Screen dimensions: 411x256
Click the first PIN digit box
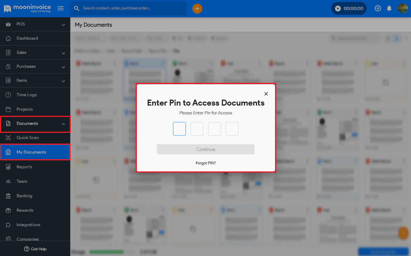[179, 129]
